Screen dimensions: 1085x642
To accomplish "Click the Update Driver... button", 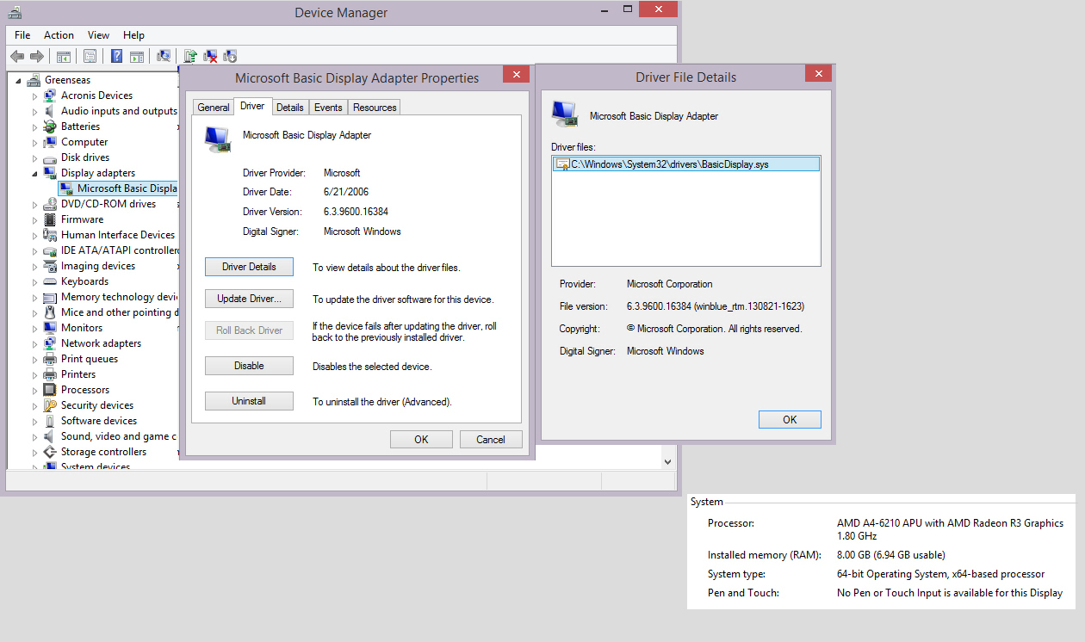I will coord(249,299).
